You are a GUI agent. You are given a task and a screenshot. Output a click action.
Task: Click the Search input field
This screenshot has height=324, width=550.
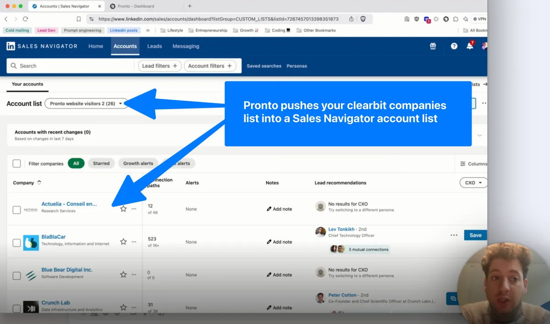coord(71,66)
